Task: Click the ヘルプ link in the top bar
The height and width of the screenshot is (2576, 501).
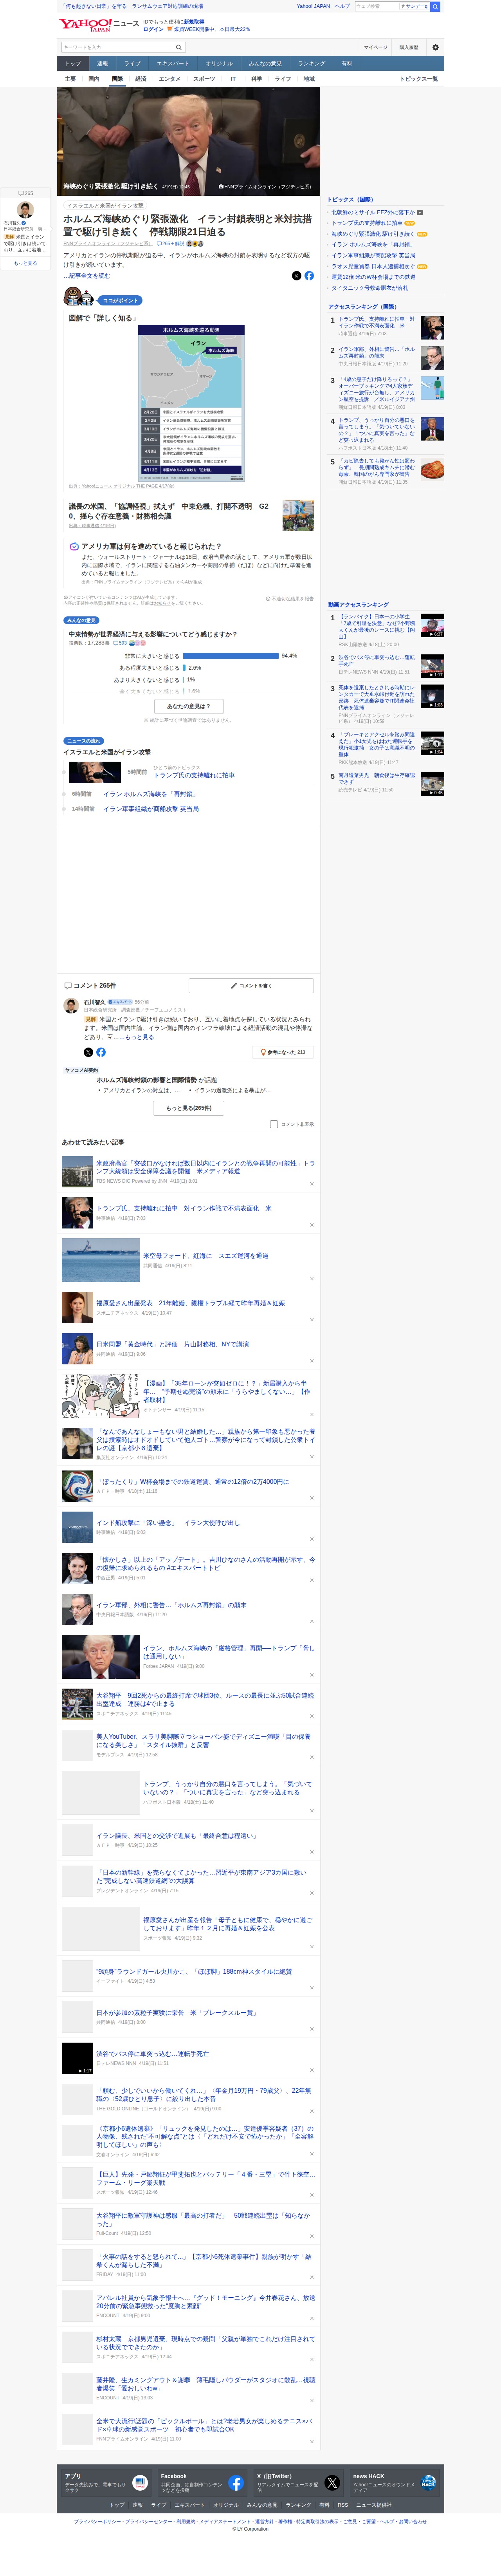Action: [x=342, y=6]
